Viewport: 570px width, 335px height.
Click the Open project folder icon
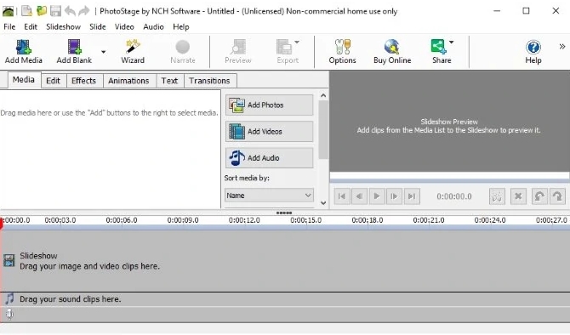pos(42,11)
